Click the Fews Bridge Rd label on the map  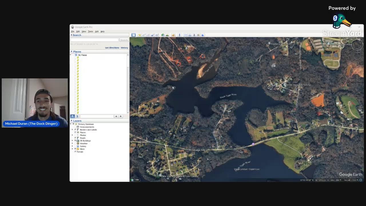196,150
